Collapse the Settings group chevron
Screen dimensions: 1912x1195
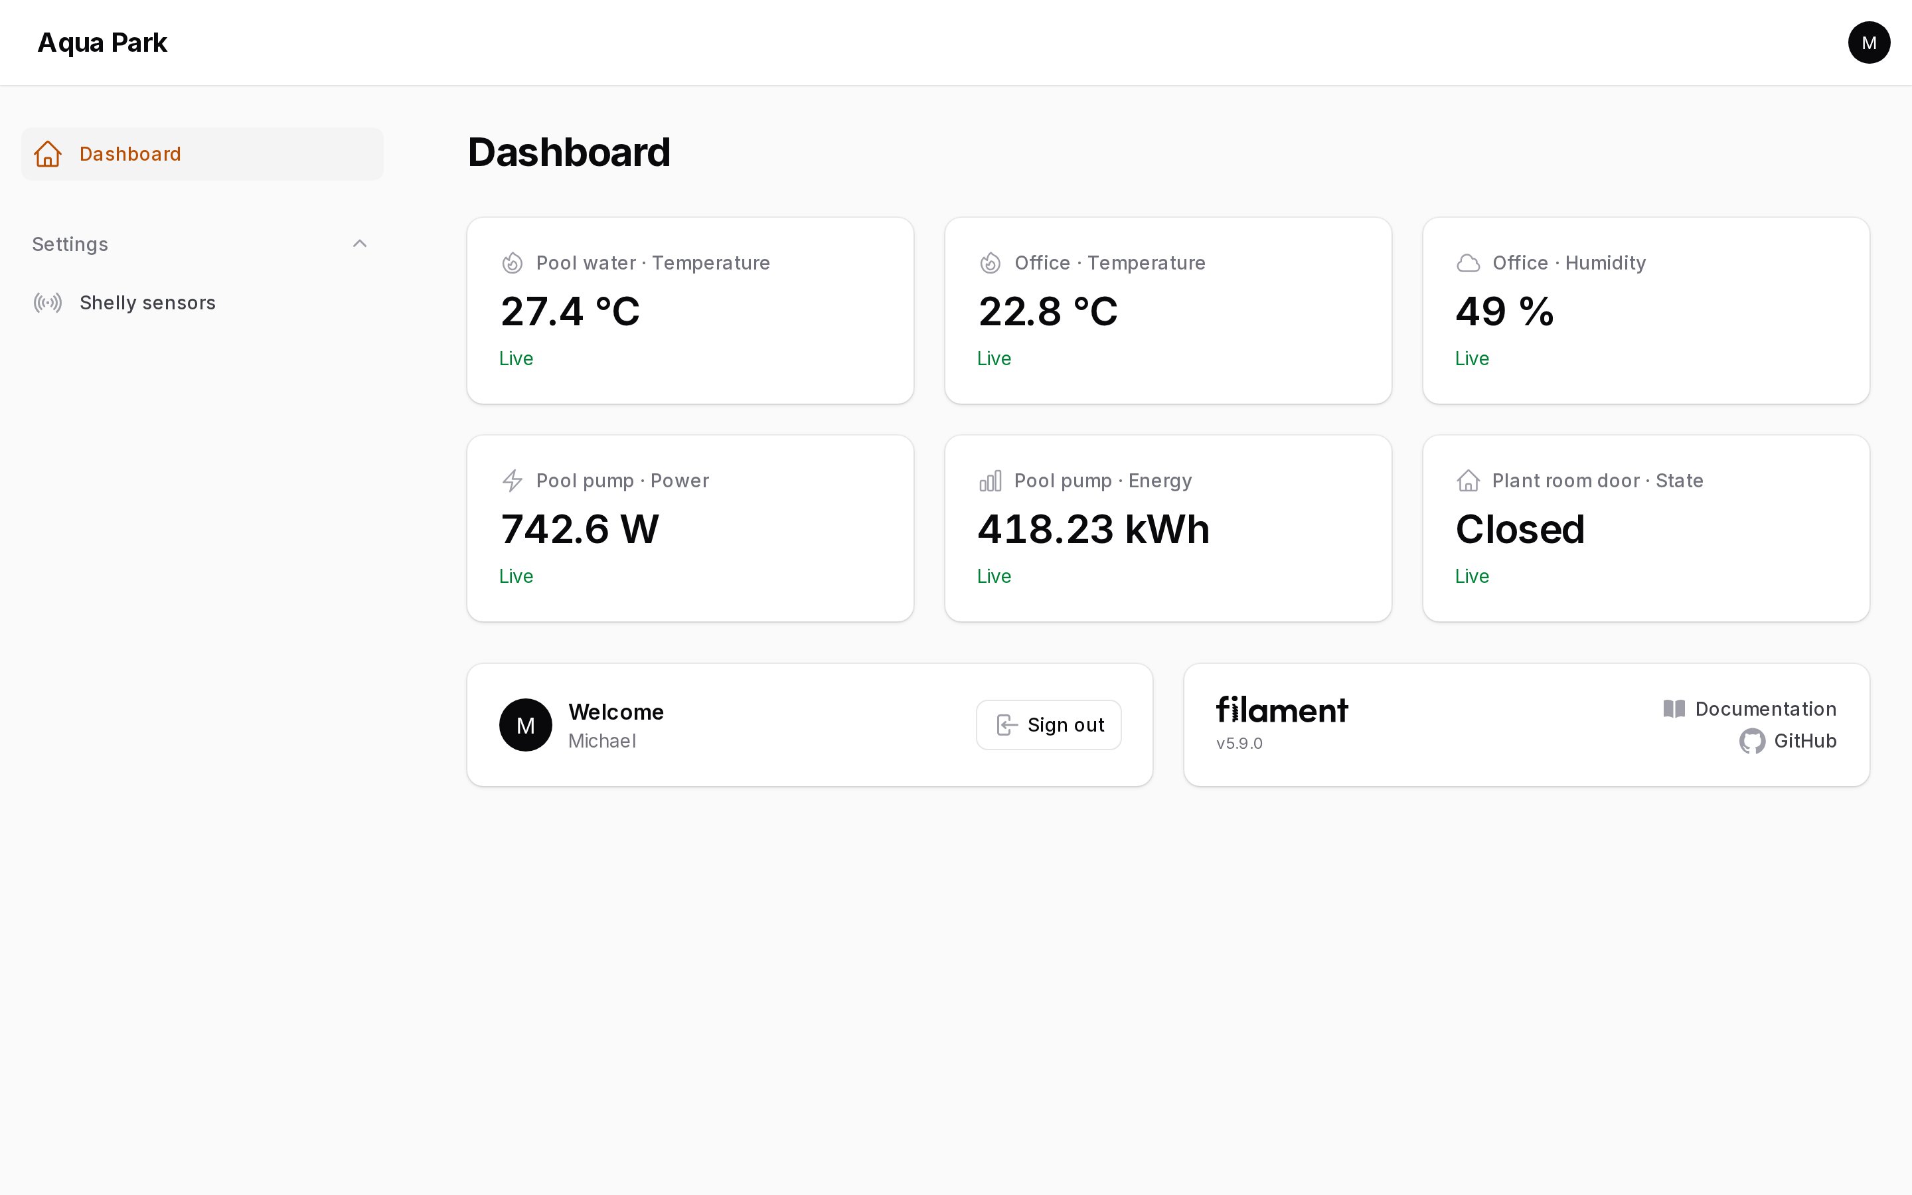coord(359,244)
